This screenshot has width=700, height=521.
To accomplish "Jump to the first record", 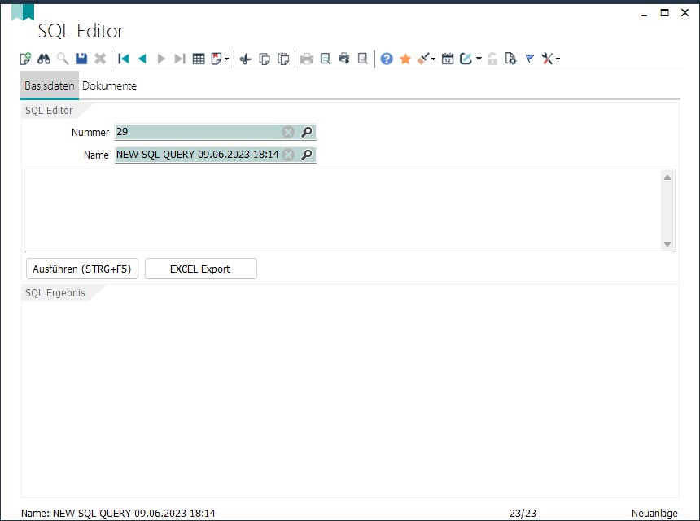I will 124,59.
